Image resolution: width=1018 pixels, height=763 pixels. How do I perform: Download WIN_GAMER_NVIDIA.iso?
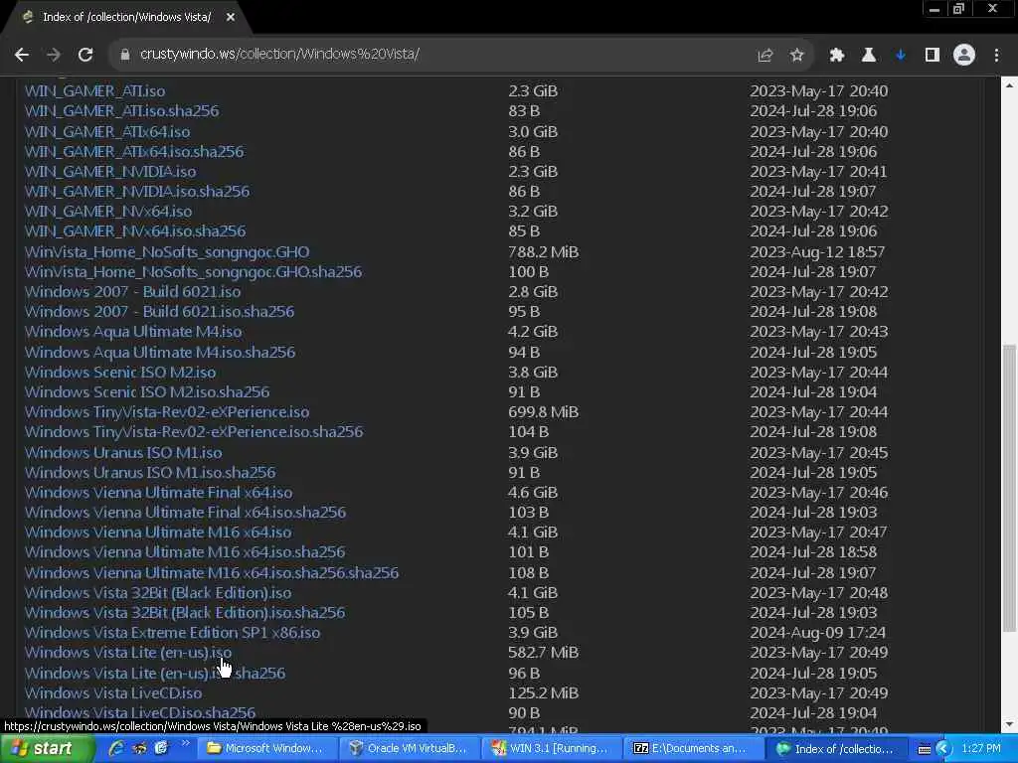click(x=110, y=172)
